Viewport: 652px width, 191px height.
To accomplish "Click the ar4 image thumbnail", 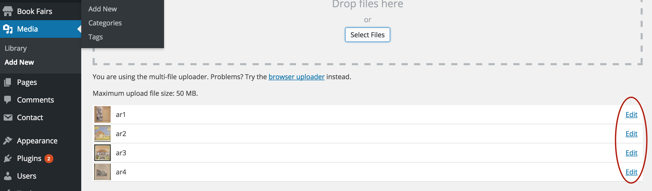I will (x=102, y=172).
